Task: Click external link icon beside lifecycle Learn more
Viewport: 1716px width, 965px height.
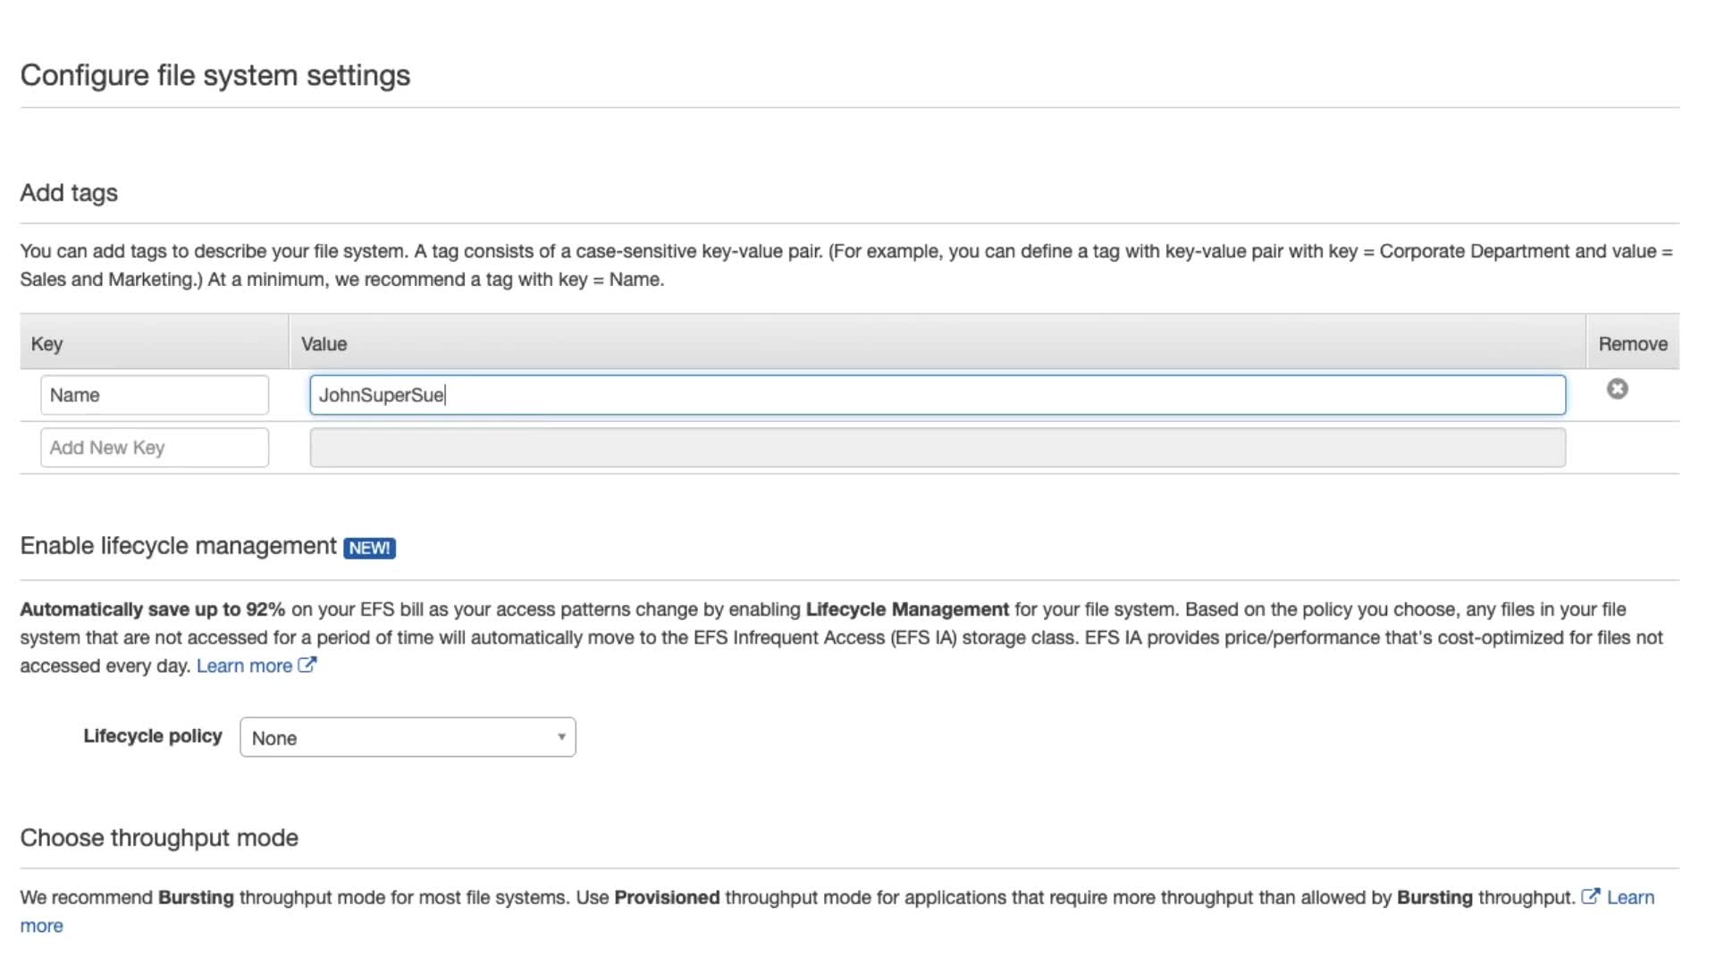Action: point(307,665)
